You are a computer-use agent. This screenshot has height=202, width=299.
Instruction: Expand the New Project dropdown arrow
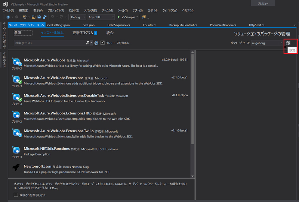coord(29,17)
